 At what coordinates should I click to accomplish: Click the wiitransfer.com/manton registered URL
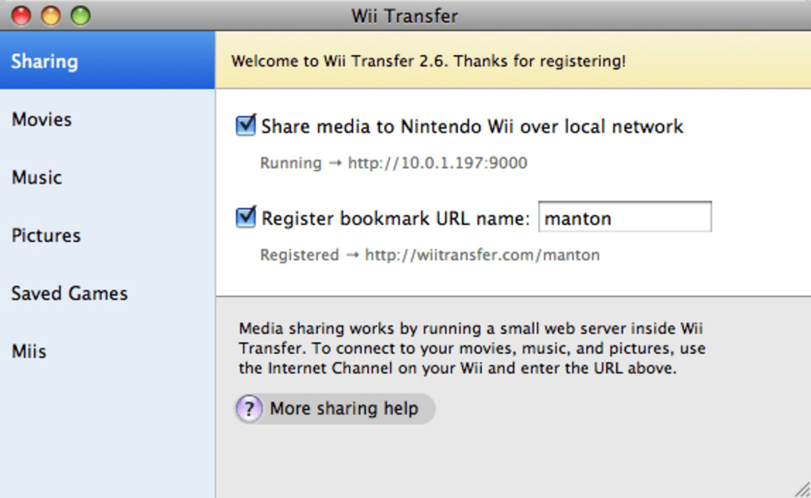pos(482,255)
